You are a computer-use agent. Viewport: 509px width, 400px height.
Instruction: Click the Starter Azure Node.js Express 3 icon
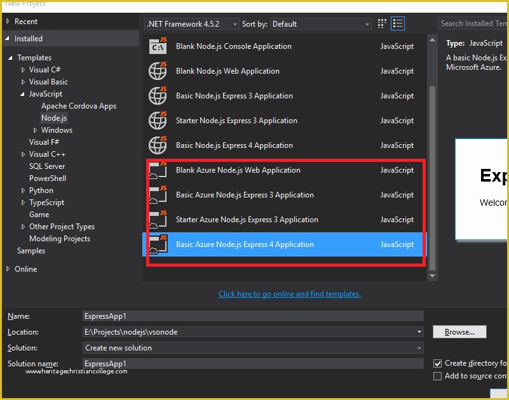coord(158,219)
